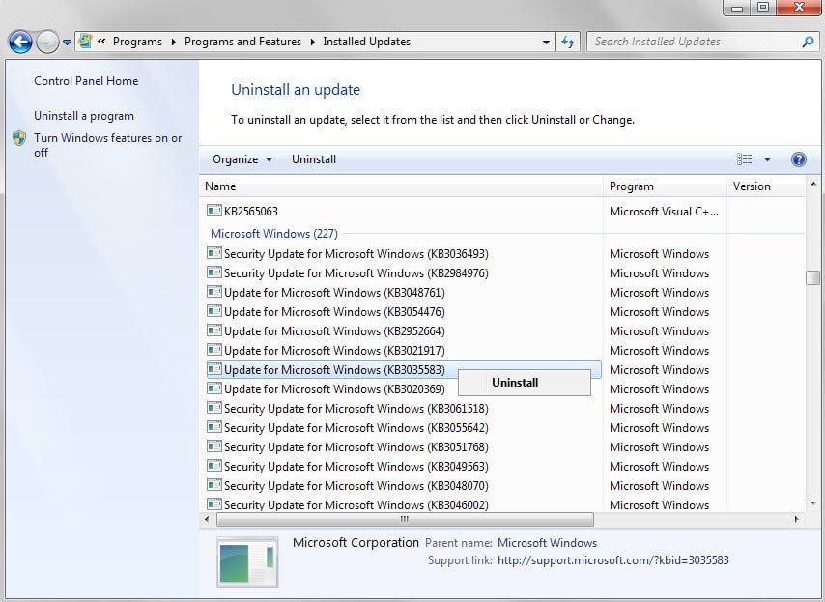Click the Search Installed Updates field
The height and width of the screenshot is (602, 825).
point(694,42)
